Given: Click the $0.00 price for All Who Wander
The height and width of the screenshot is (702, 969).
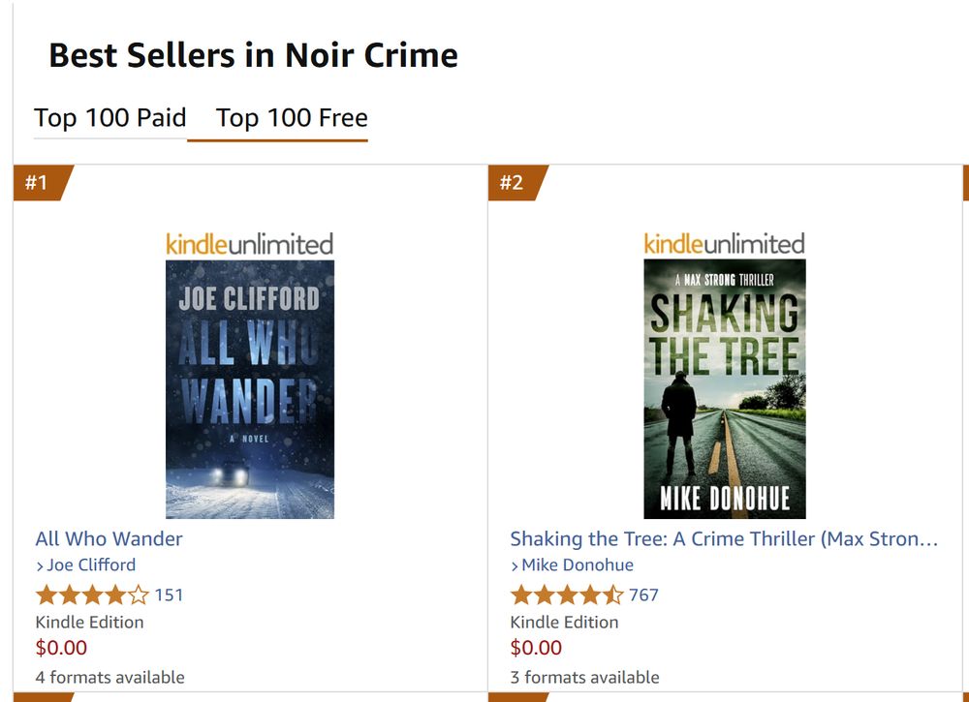Looking at the screenshot, I should (61, 648).
